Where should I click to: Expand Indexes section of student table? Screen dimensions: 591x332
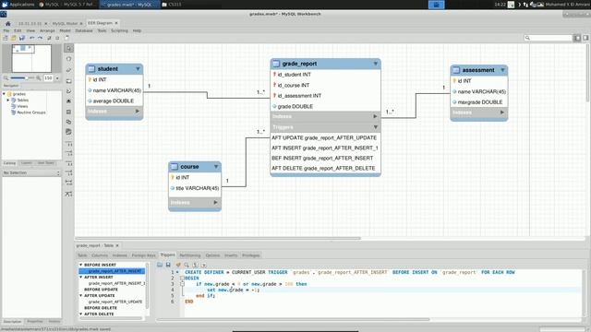pos(138,111)
